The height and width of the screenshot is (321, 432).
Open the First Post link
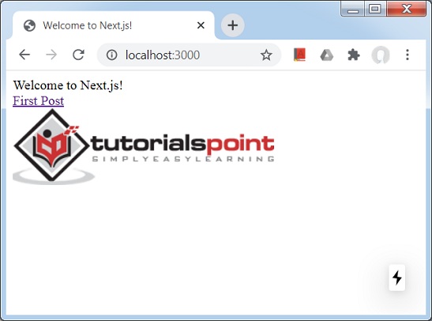pyautogui.click(x=38, y=100)
